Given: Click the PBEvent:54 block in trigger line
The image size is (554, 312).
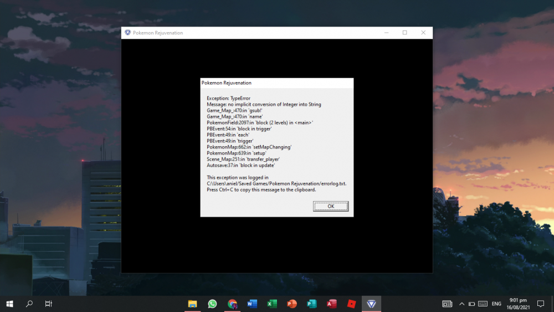Looking at the screenshot, I should [x=239, y=129].
